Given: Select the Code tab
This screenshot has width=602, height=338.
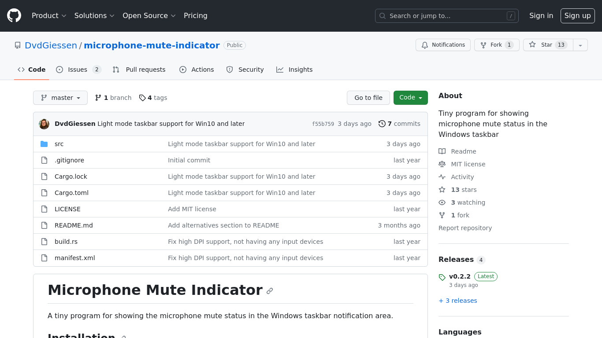Looking at the screenshot, I should click(32, 70).
